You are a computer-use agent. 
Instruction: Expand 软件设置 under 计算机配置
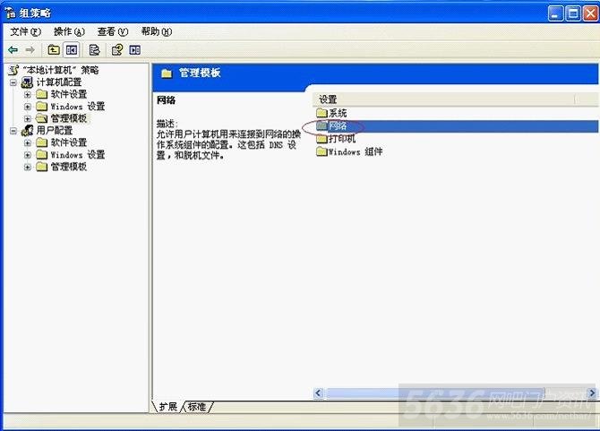click(x=28, y=94)
